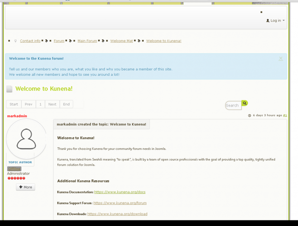Click the topic page icon beside title
The image size is (298, 226).
point(9,89)
